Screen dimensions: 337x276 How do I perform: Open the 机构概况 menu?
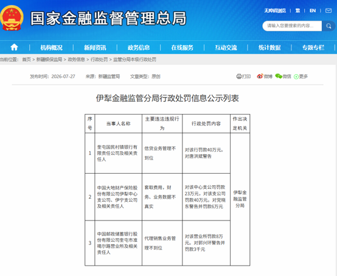pos(51,48)
